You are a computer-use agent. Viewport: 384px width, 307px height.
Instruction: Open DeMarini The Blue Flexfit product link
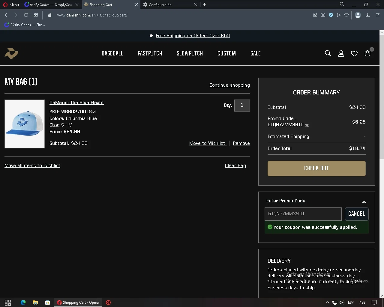pos(77,103)
